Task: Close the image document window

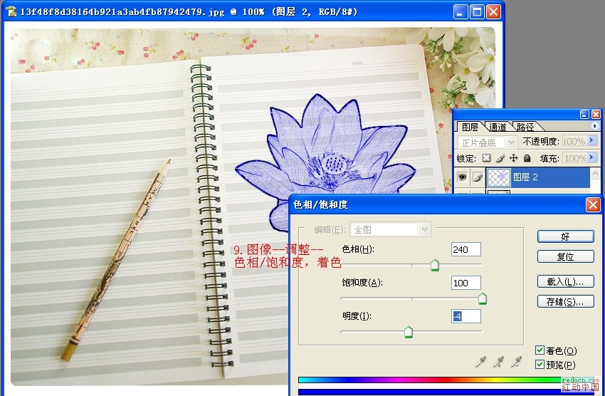Action: click(493, 12)
